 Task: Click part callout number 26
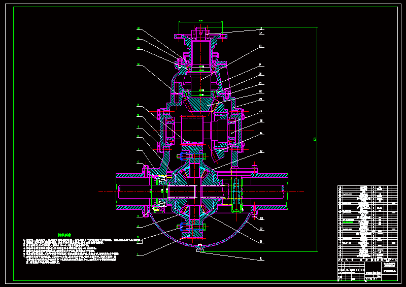(x=261, y=133)
